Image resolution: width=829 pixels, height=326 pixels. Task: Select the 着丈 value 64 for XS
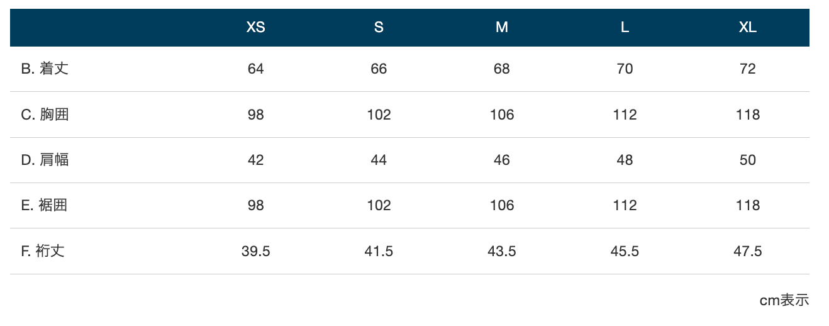pyautogui.click(x=255, y=69)
